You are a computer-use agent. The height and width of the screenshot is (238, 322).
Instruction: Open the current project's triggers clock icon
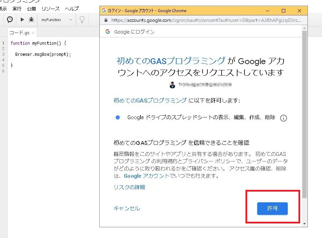tap(10, 20)
